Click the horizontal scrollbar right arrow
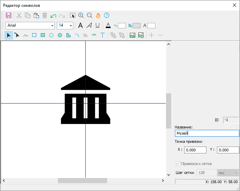The width and height of the screenshot is (240, 191). tap(163, 181)
